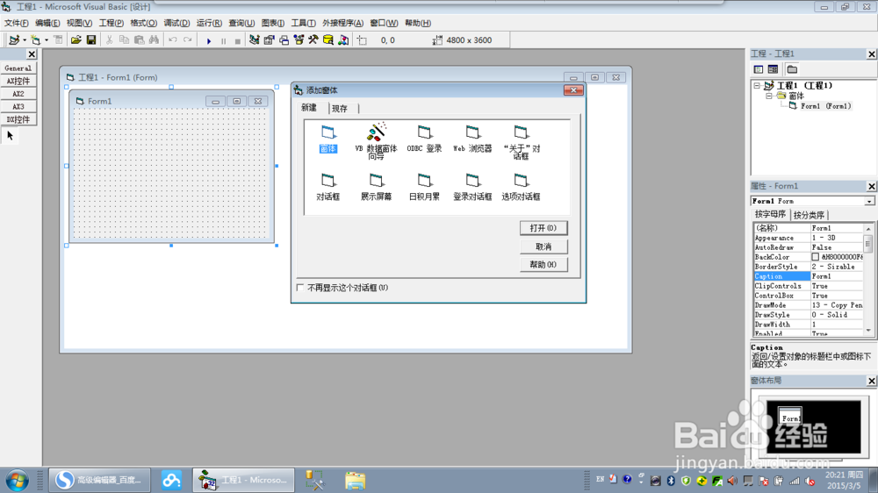Click Cut scissors toolbar icon
The image size is (878, 493).
(109, 39)
